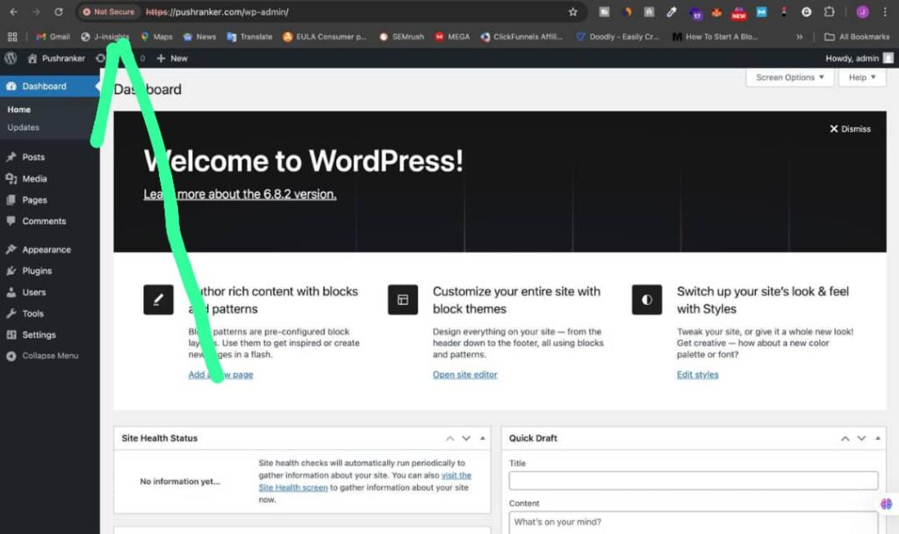Move the Quick Draft widget up
Image resolution: width=899 pixels, height=534 pixels.
[x=845, y=438]
